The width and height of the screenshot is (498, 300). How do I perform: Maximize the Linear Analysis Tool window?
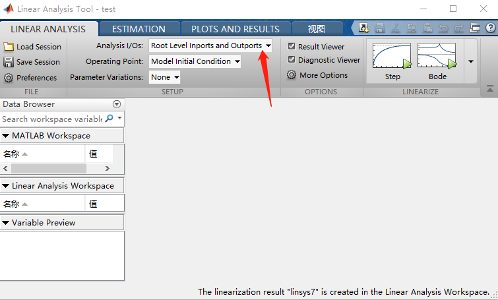453,9
